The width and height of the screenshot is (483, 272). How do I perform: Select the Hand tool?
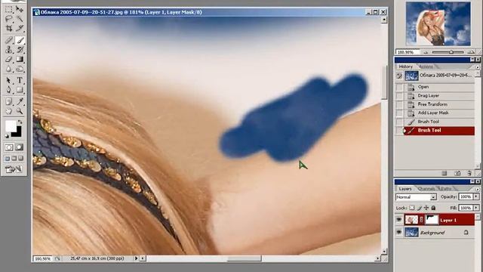pos(9,111)
